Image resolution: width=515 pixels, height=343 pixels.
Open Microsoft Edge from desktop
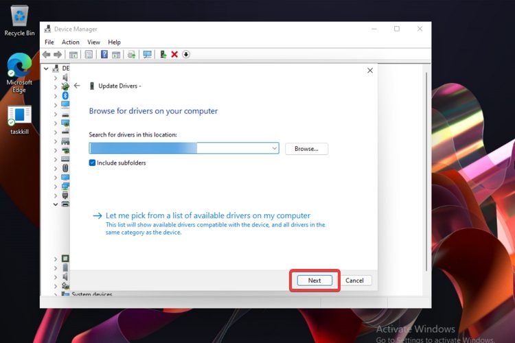19,67
